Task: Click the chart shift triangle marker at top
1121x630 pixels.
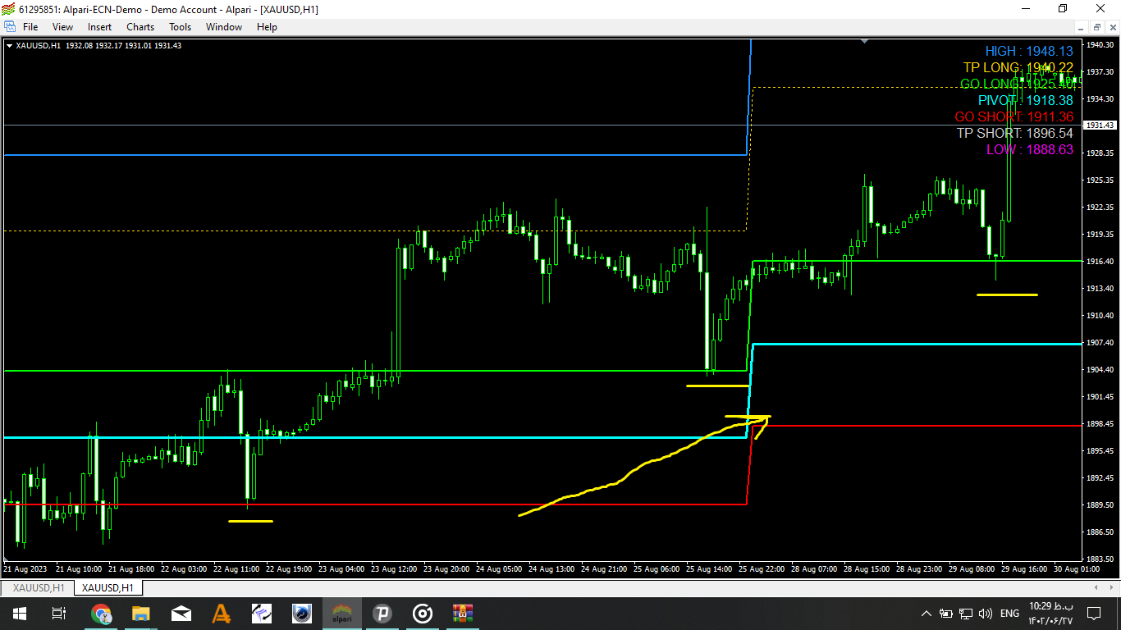Action: pos(863,40)
